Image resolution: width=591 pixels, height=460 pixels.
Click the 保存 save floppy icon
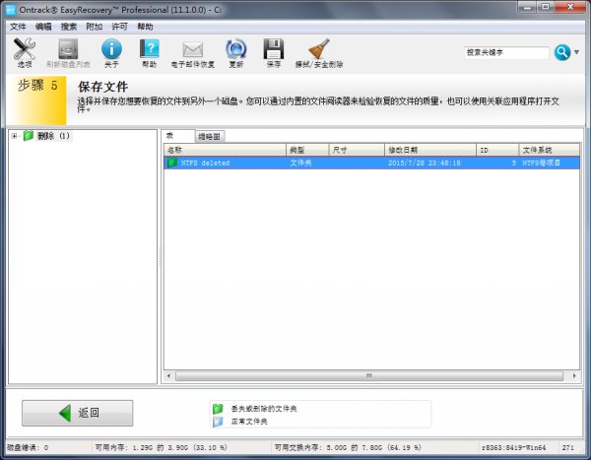[274, 53]
